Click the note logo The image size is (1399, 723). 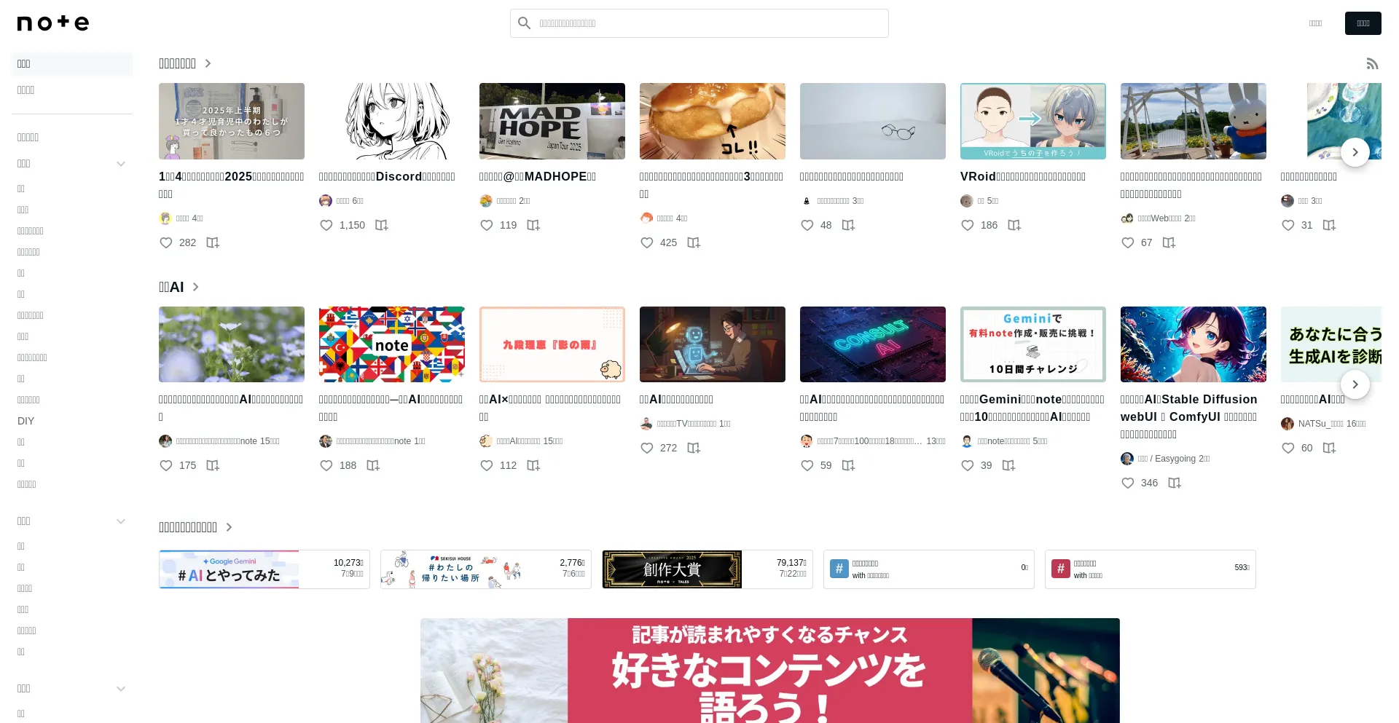(53, 23)
